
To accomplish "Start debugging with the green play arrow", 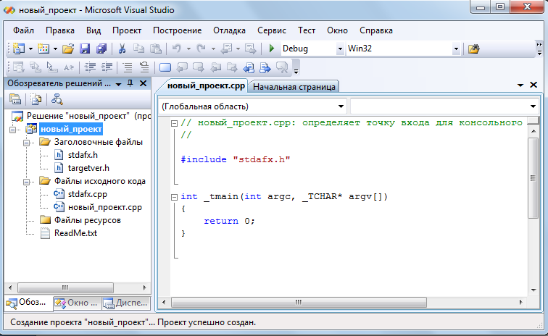I will coord(271,49).
